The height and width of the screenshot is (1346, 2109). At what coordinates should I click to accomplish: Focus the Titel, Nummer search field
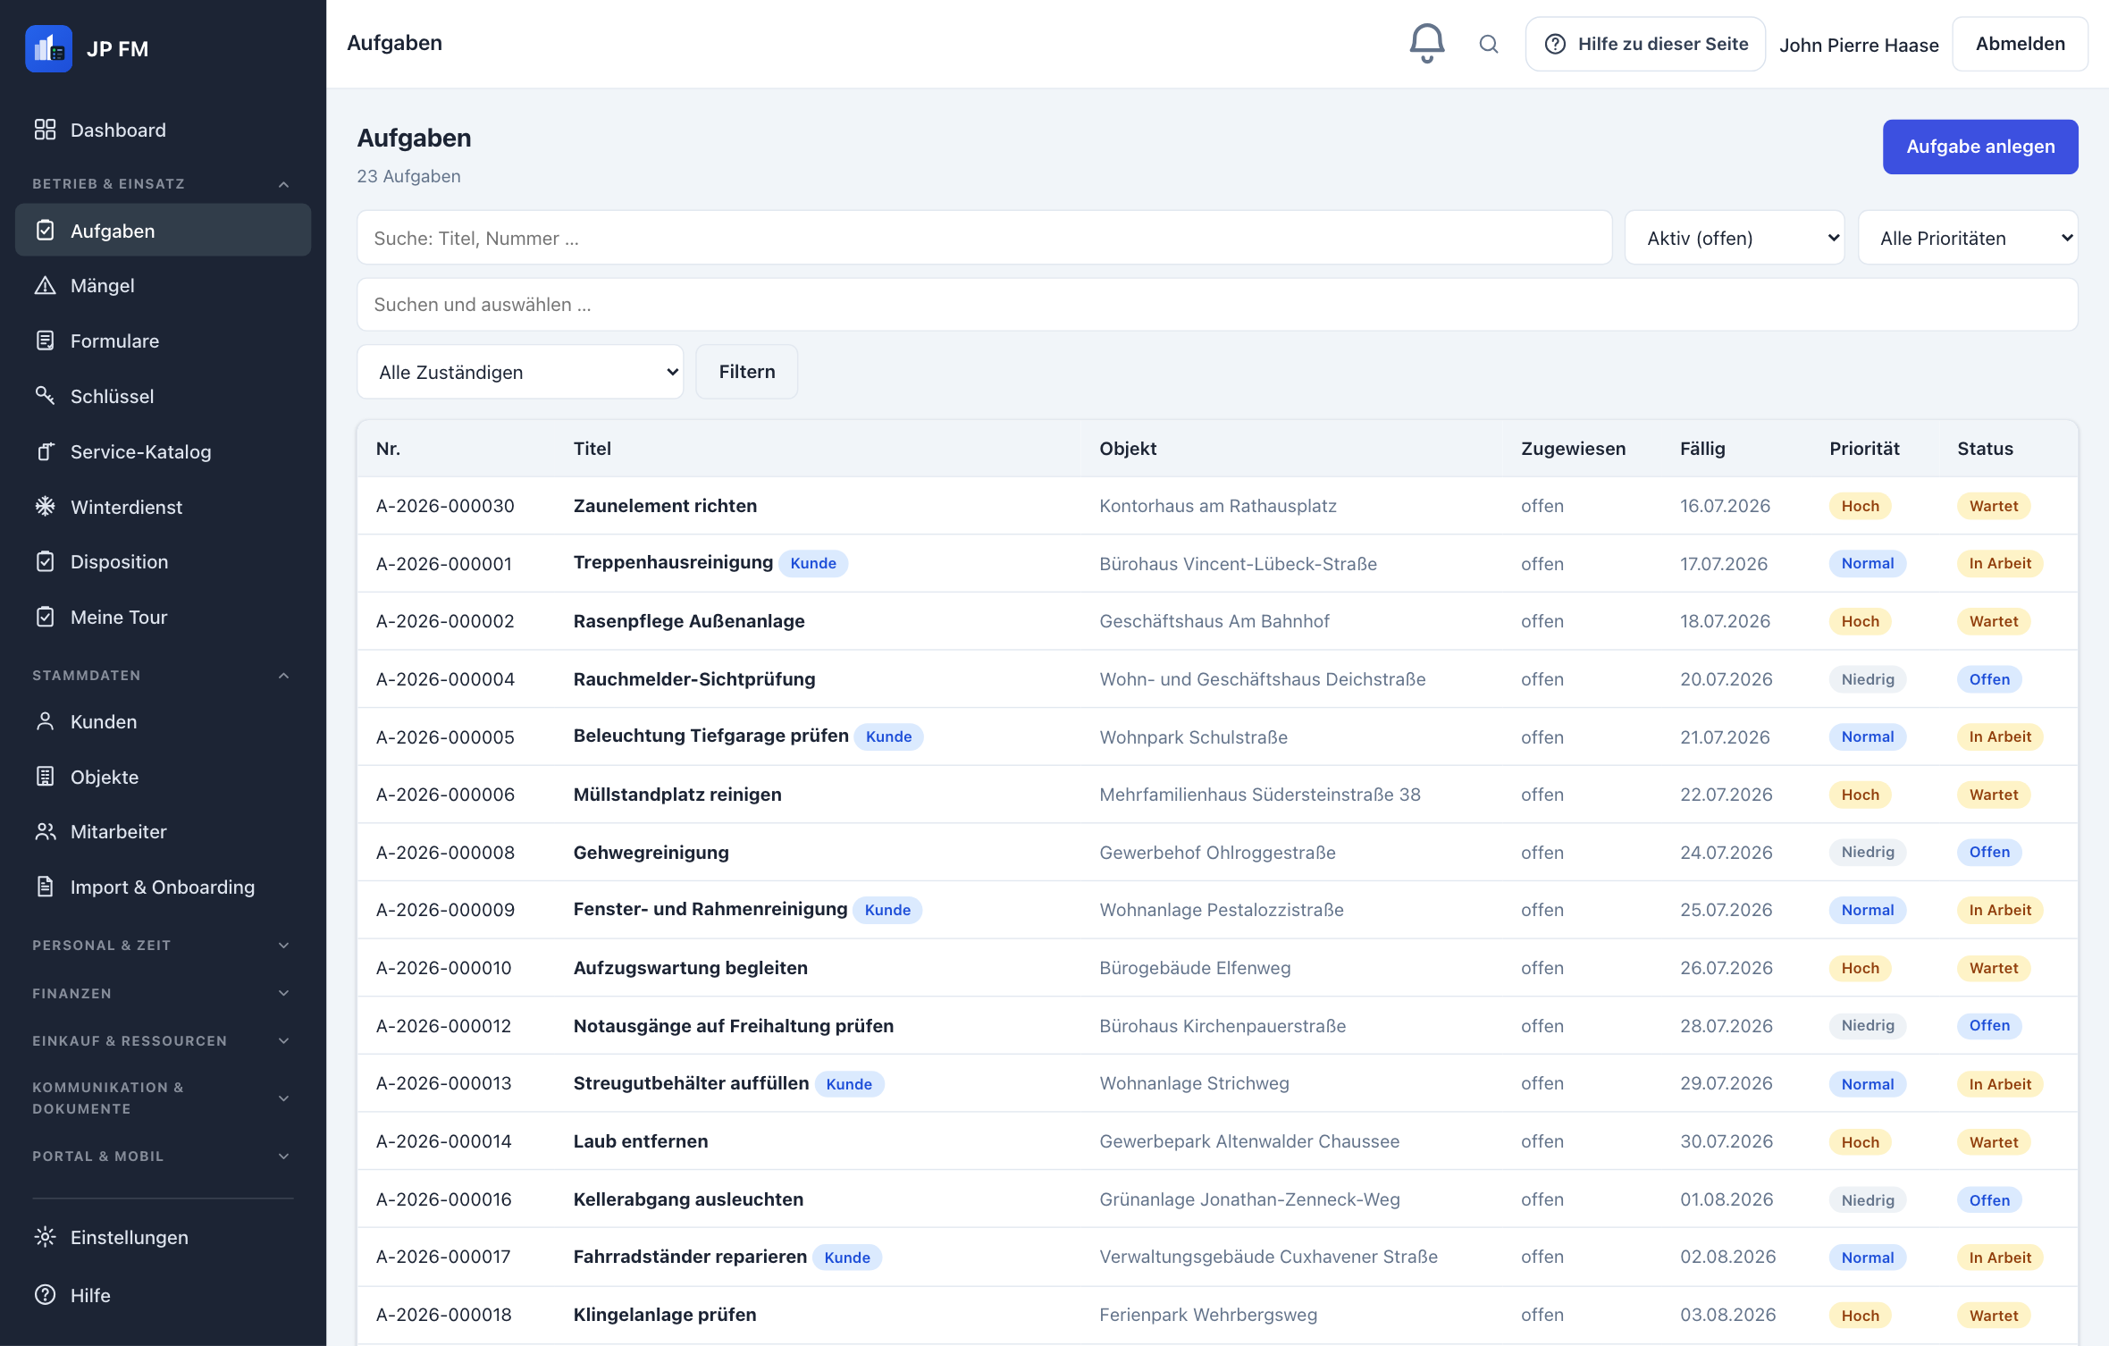(x=984, y=238)
